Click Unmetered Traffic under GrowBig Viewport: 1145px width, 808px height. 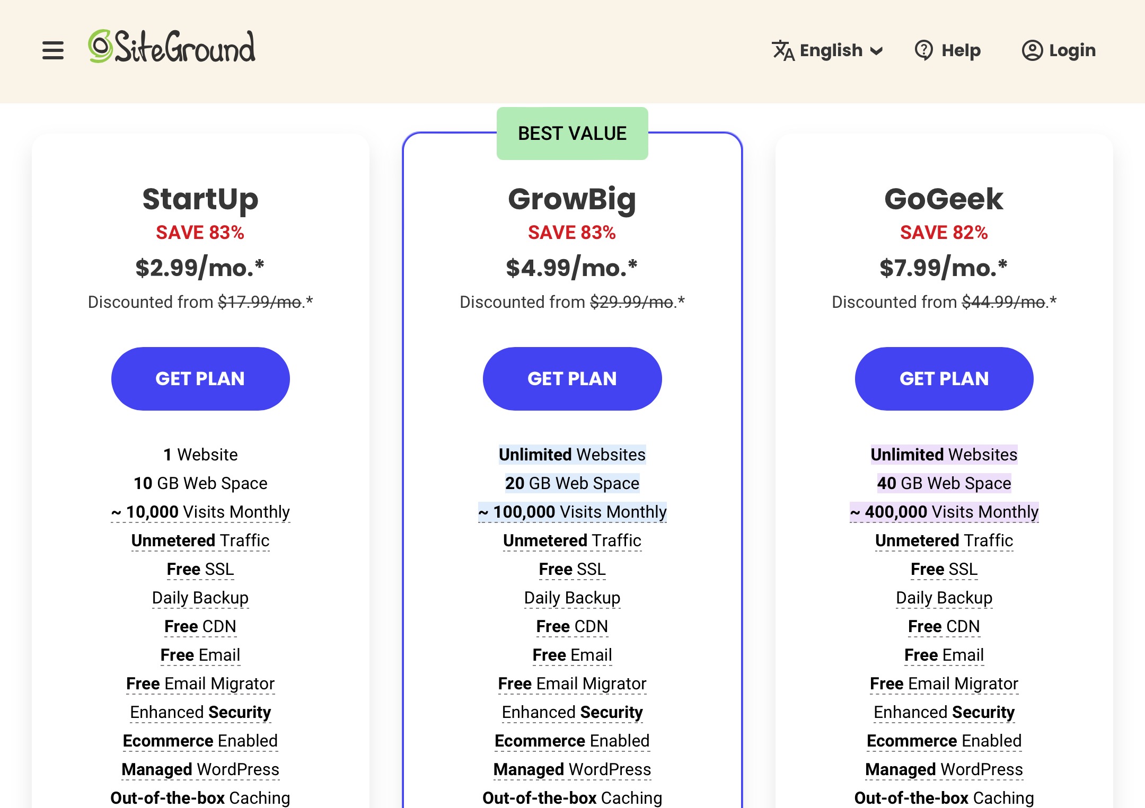[x=572, y=540]
